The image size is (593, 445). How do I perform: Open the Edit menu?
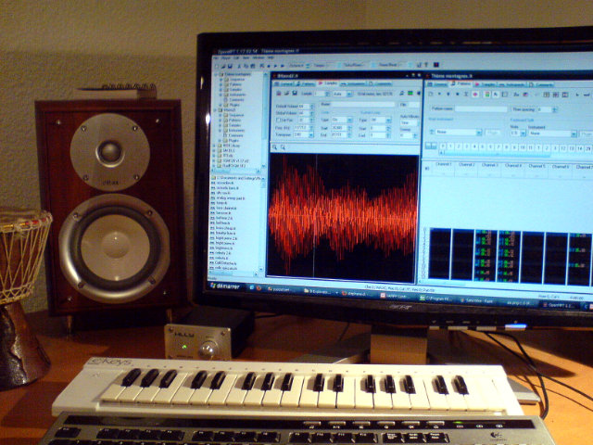(236, 57)
